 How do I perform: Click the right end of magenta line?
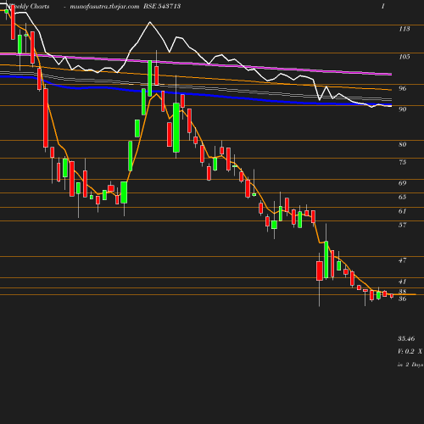coord(390,75)
